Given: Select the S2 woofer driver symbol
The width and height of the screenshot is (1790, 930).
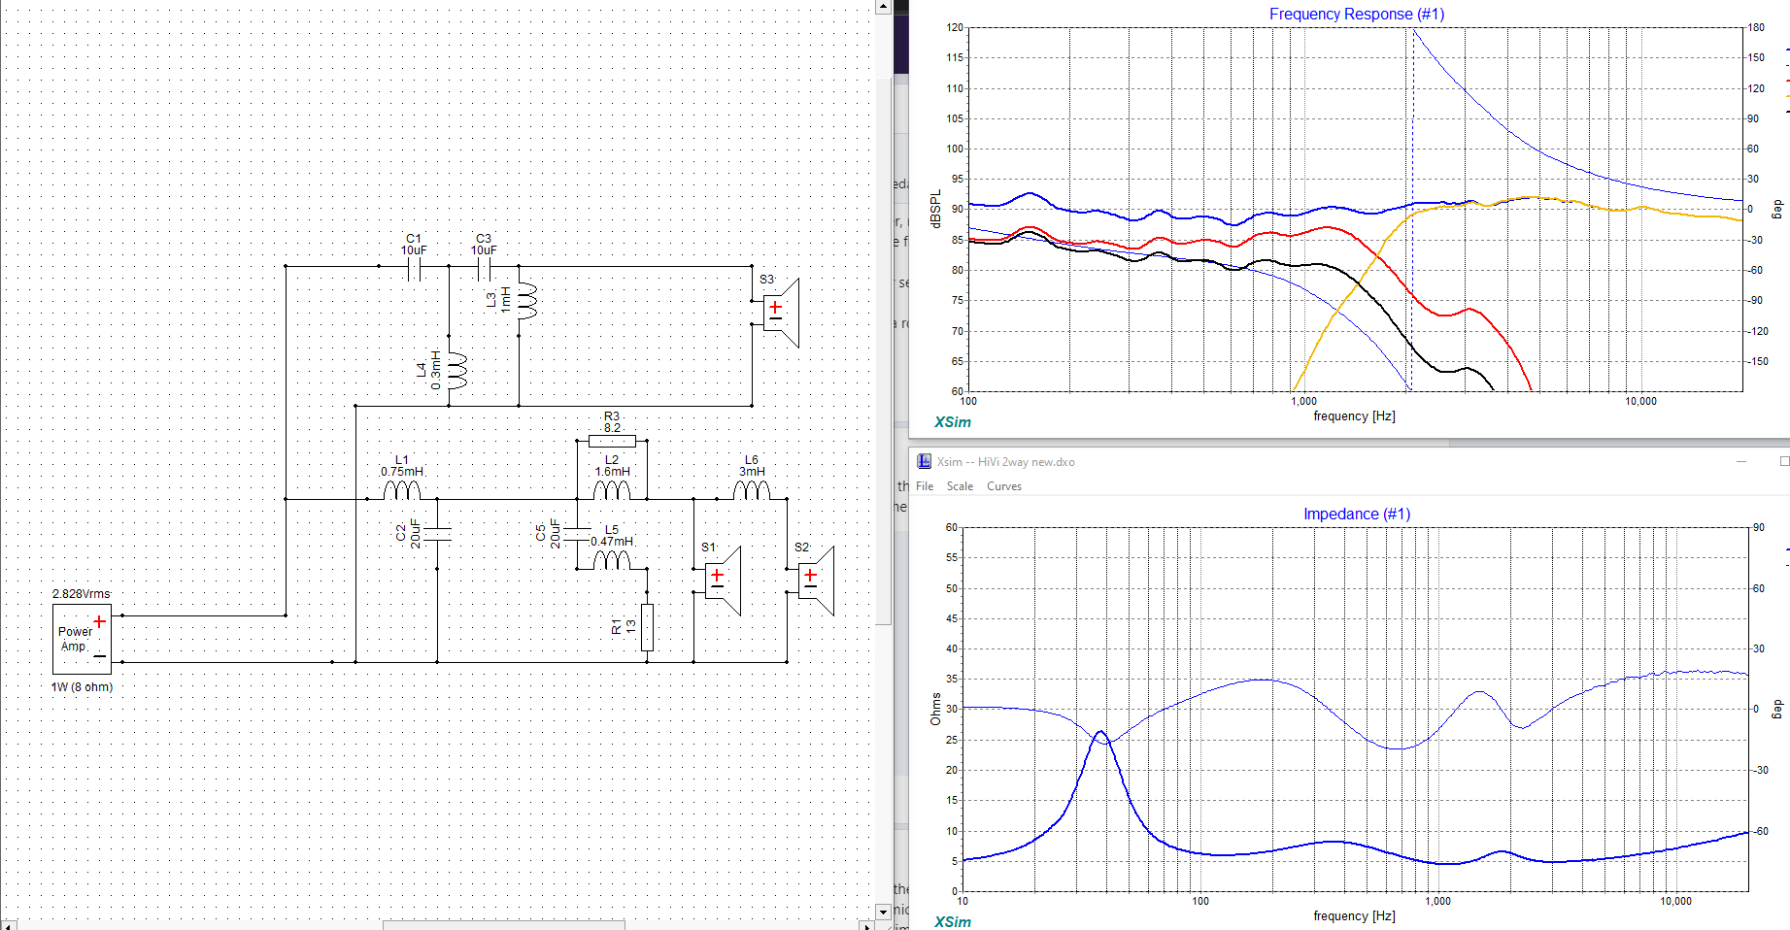Looking at the screenshot, I should [815, 580].
